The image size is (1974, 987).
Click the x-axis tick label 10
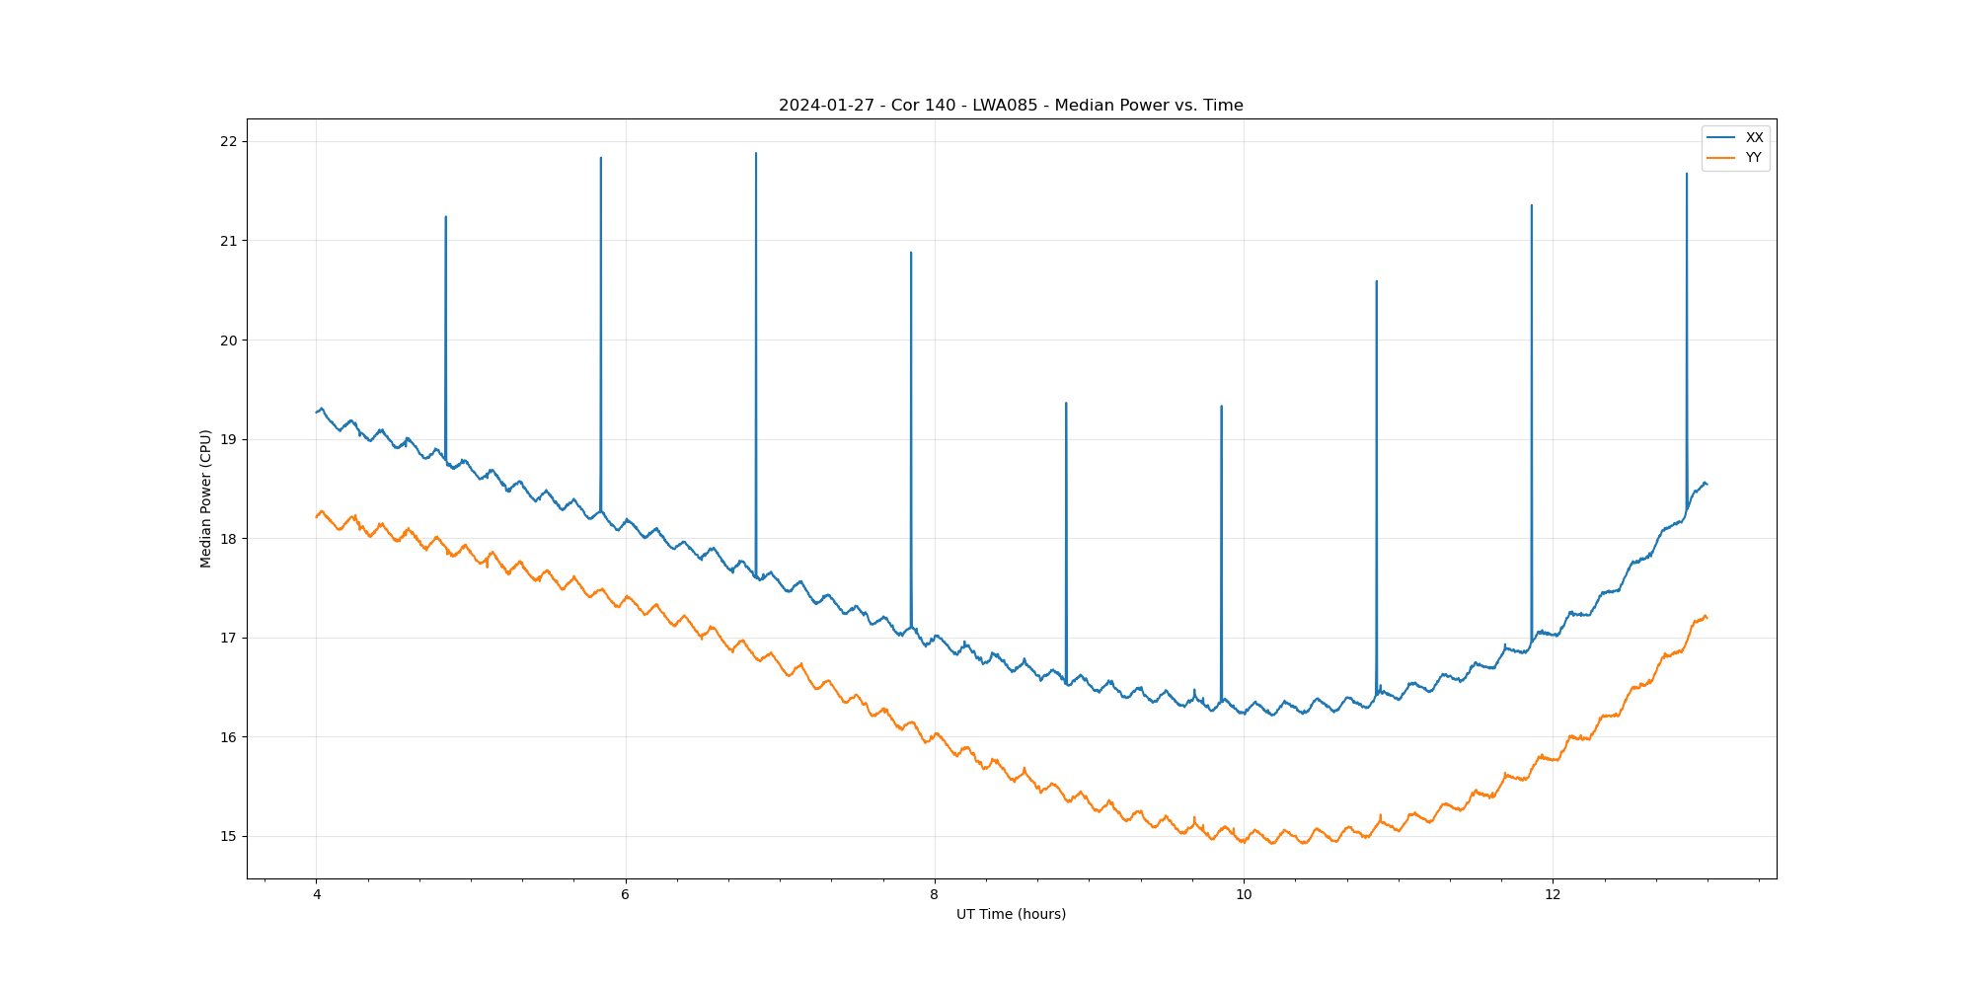click(x=1244, y=895)
